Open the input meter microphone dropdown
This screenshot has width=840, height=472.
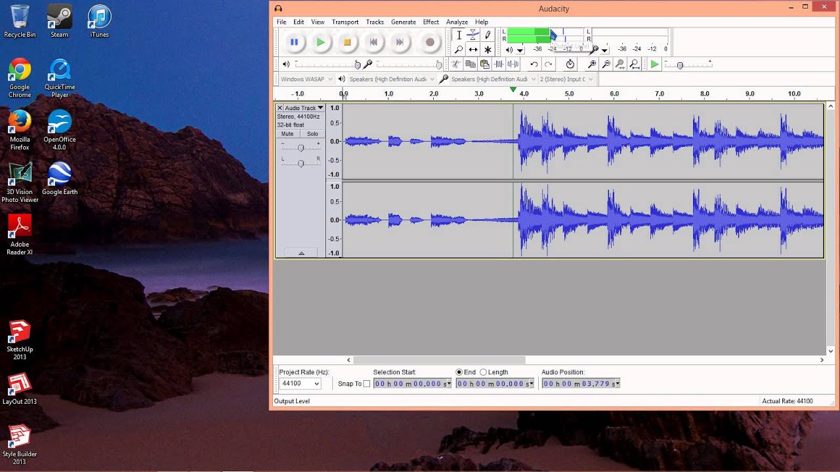coord(604,50)
